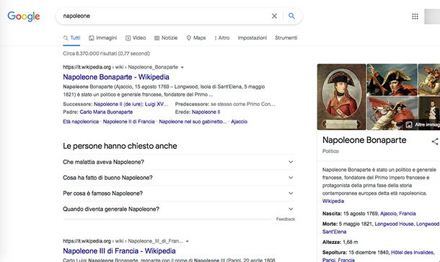Click Video tab play icon
The image size is (440, 262).
tap(128, 38)
